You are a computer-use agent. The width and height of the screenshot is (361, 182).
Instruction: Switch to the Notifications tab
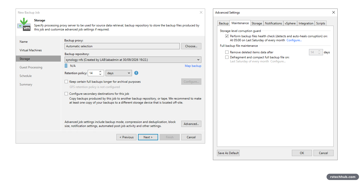pyautogui.click(x=273, y=23)
